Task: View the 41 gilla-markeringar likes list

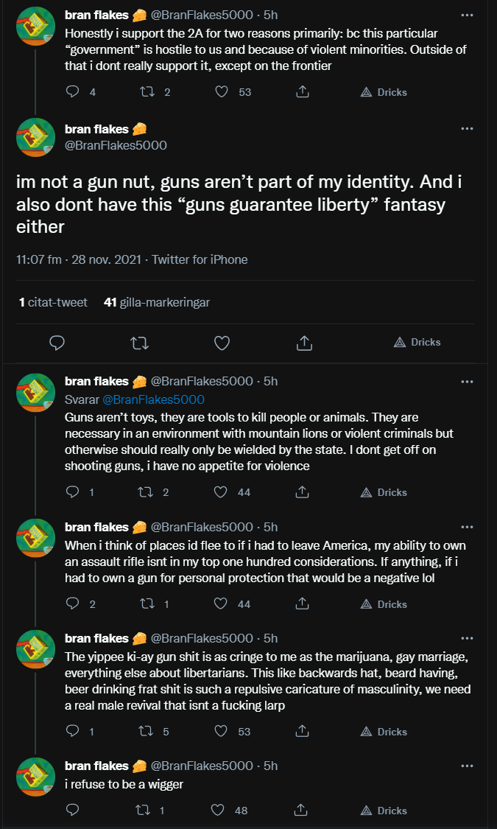Action: pos(157,302)
